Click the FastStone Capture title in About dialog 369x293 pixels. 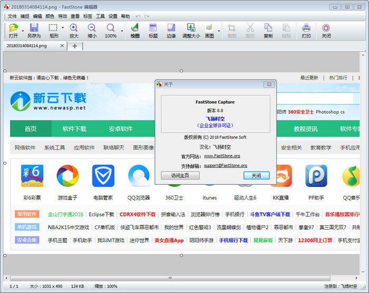tap(215, 102)
